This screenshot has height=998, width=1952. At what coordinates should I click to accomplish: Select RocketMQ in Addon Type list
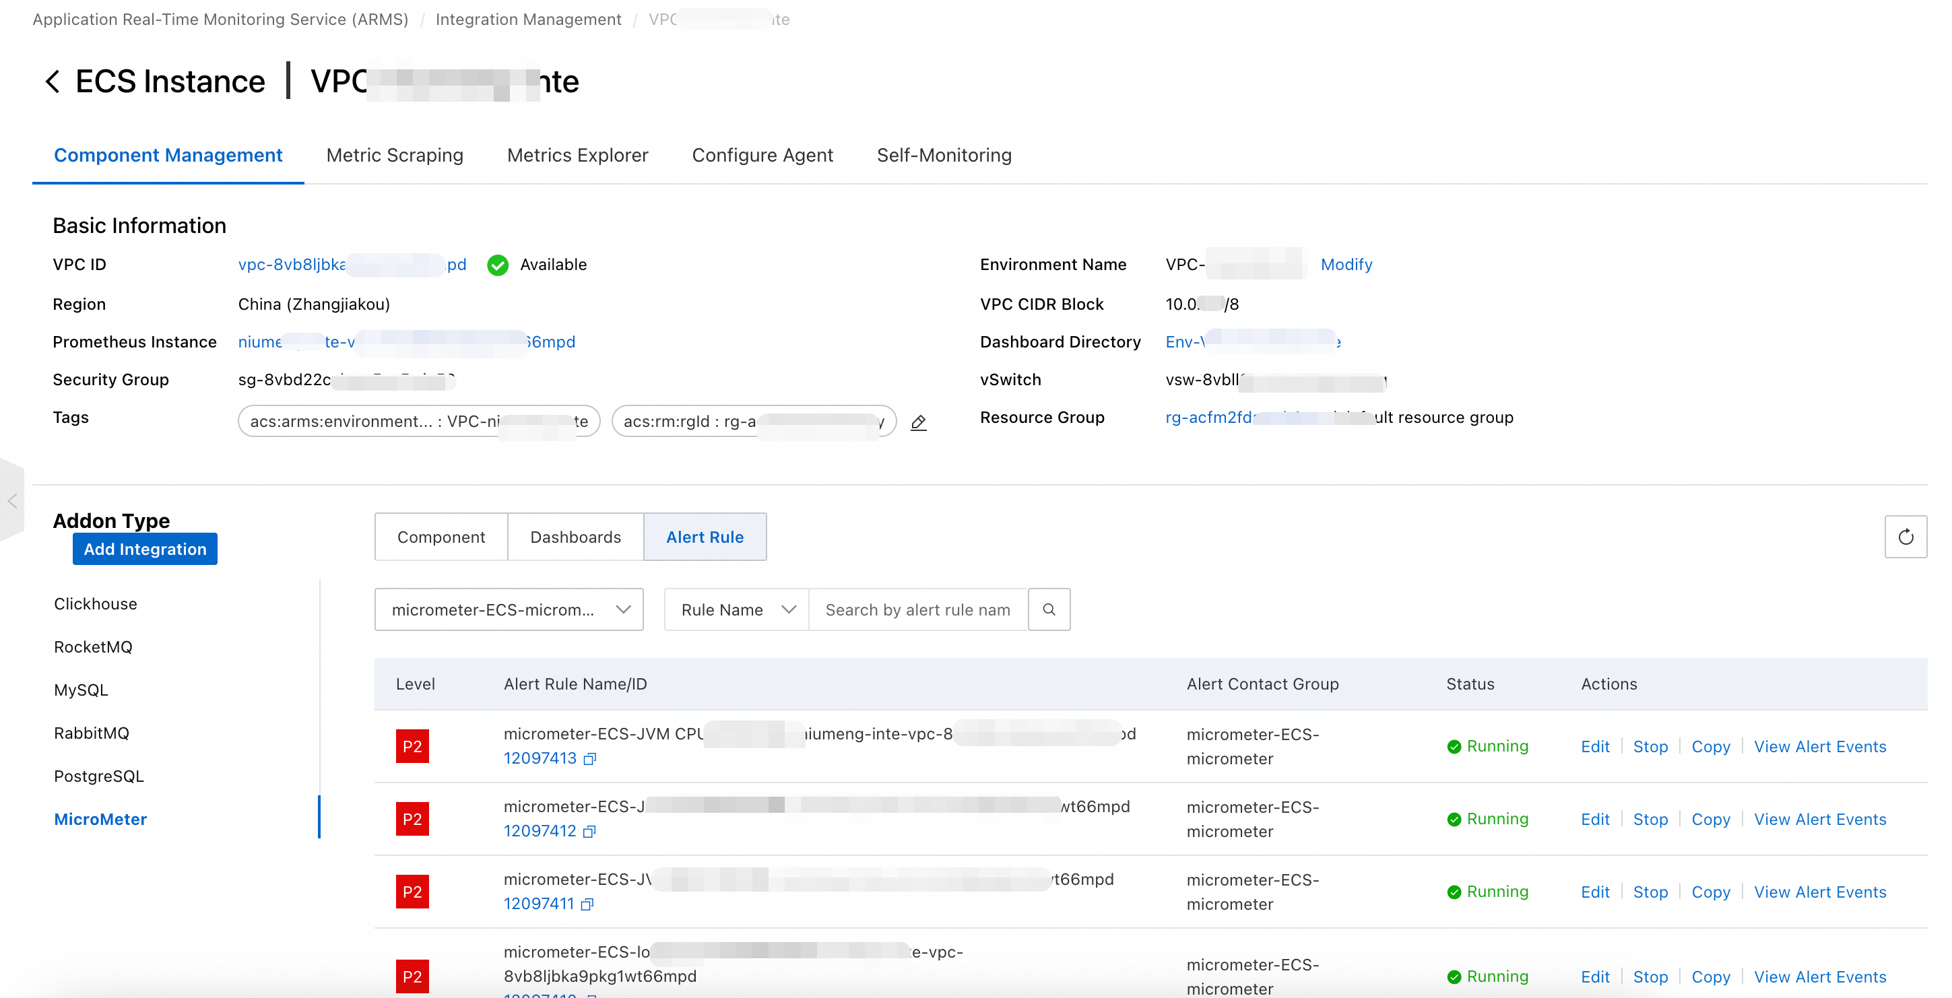click(93, 646)
